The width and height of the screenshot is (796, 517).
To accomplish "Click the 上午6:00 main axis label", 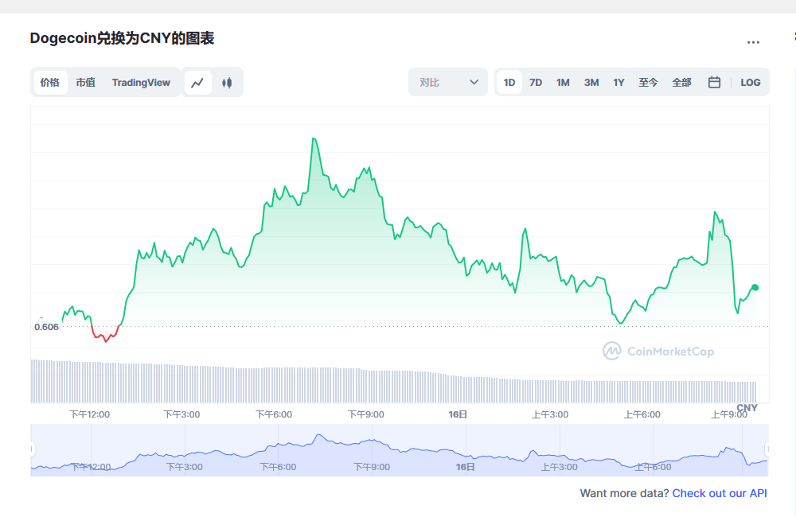I will pyautogui.click(x=642, y=414).
